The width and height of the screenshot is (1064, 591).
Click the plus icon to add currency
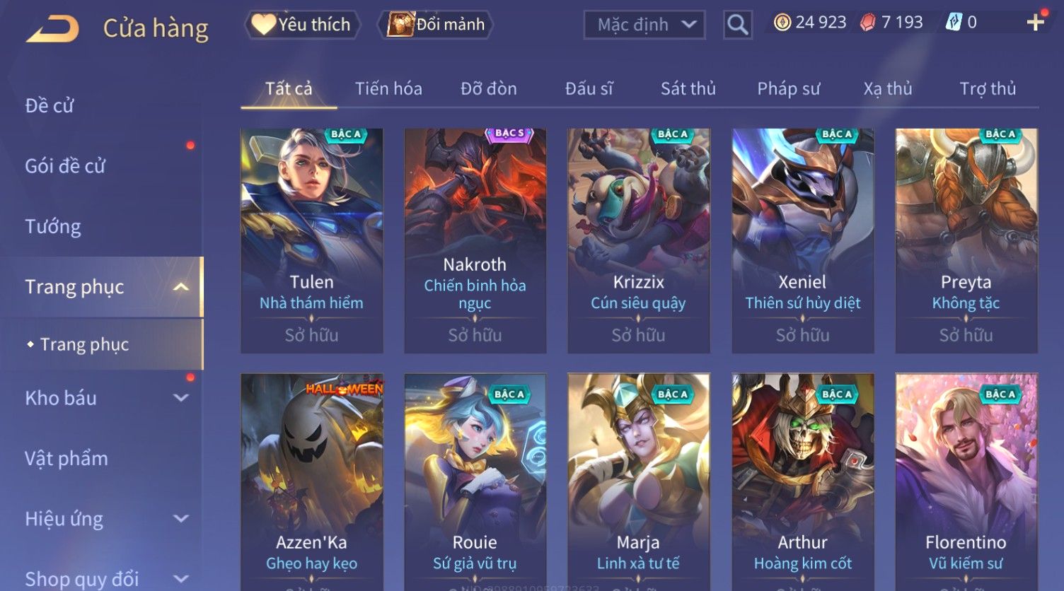click(1036, 23)
